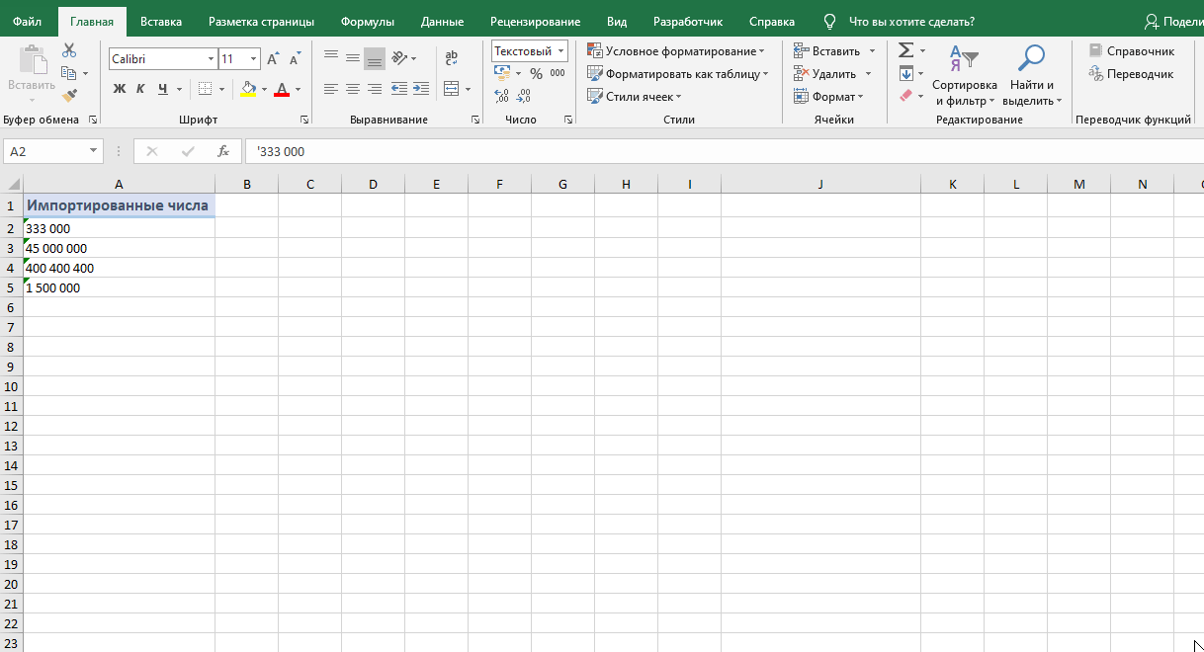Click the percent style icon
Viewport: 1204px width, 652px height.
point(536,73)
